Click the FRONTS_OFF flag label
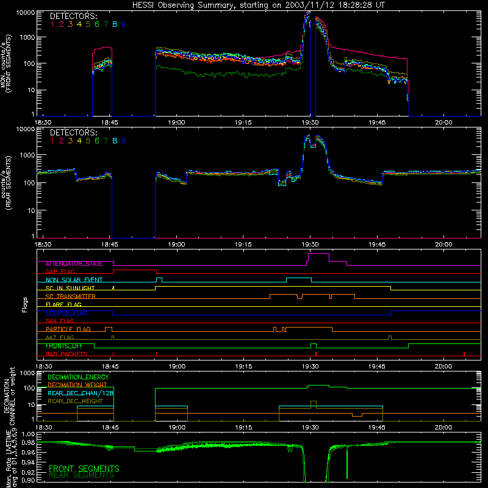The image size is (488, 488). tap(64, 346)
